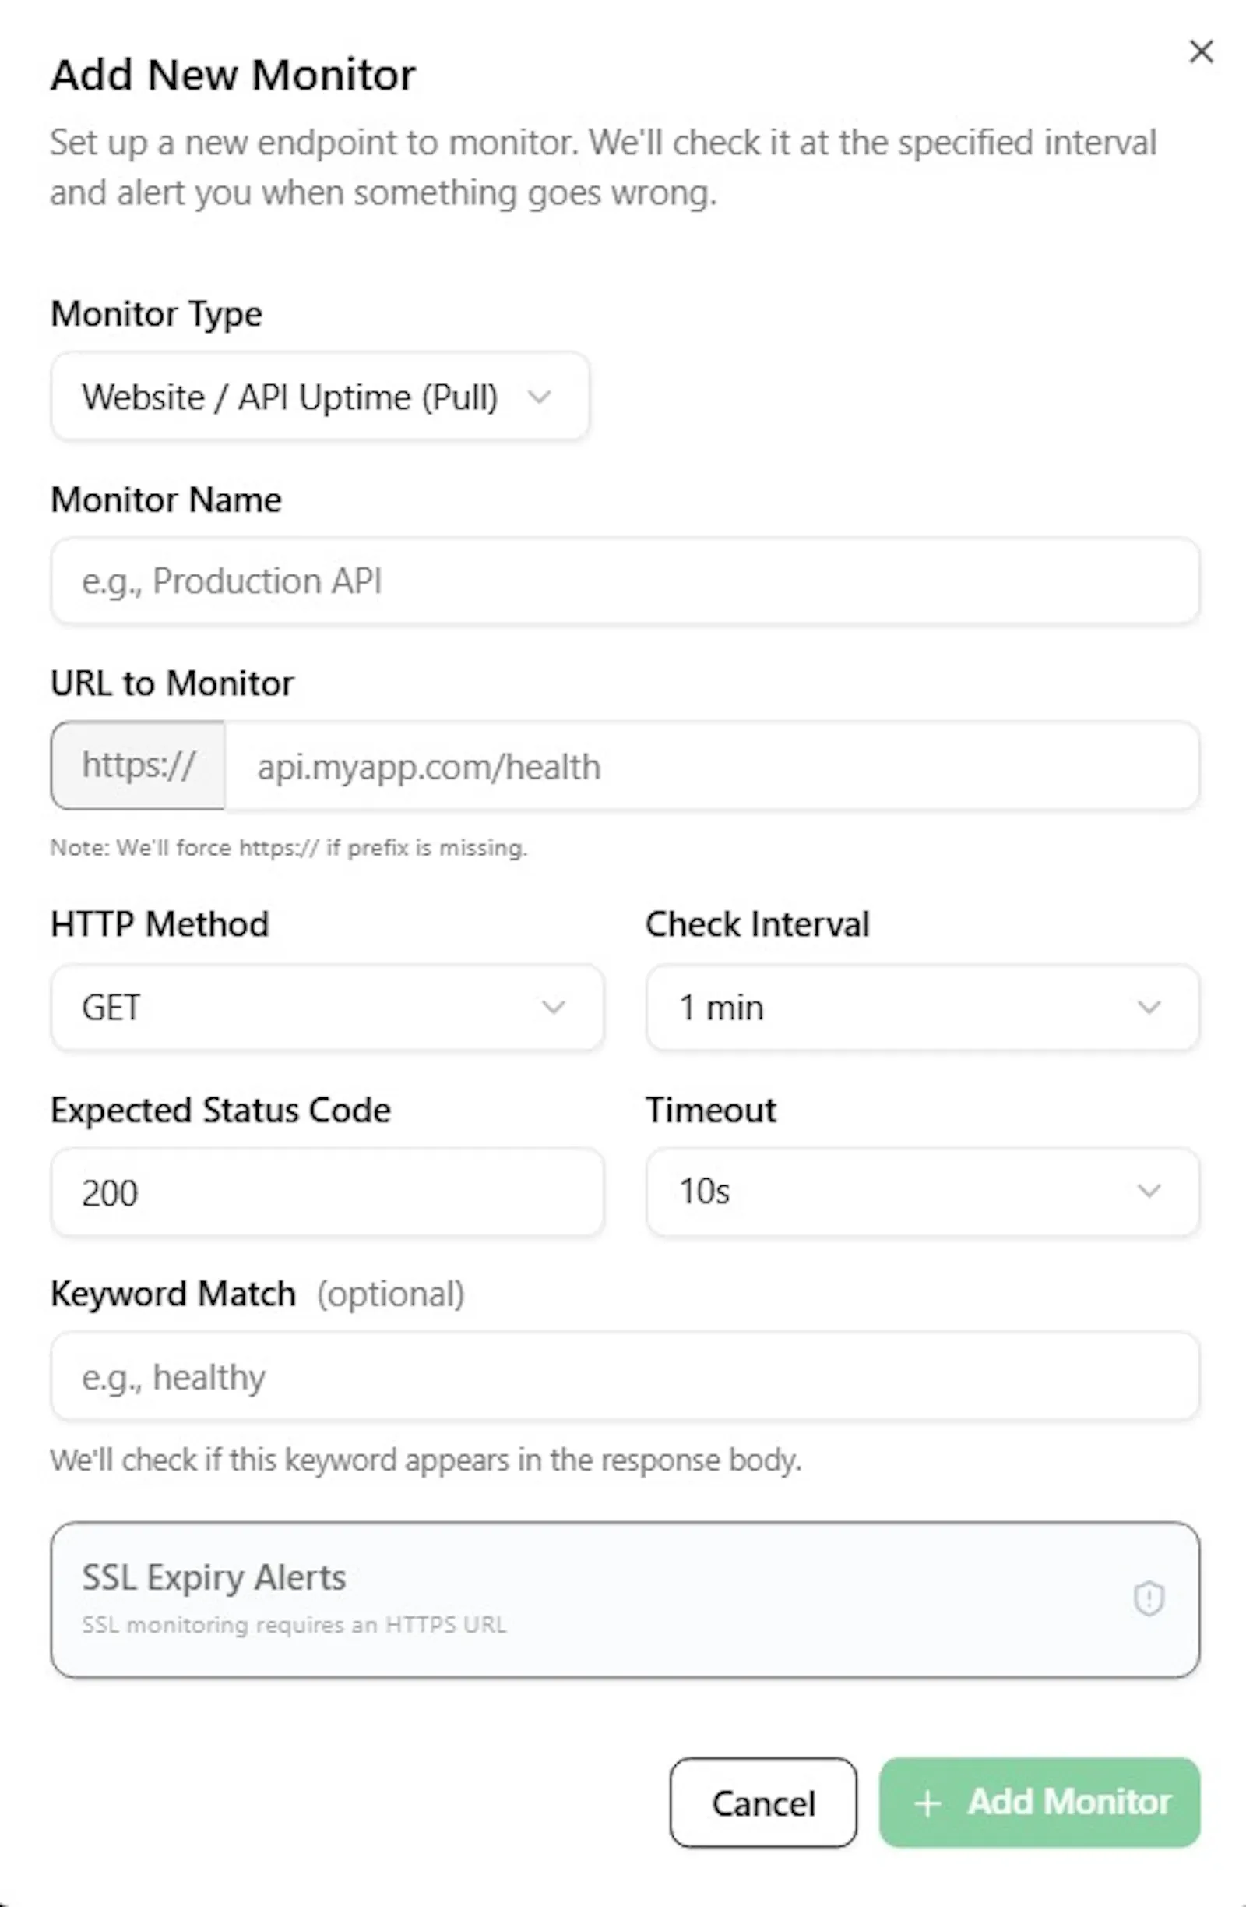Focus the URL to Monitor field
1246x1907 pixels.
(712, 766)
